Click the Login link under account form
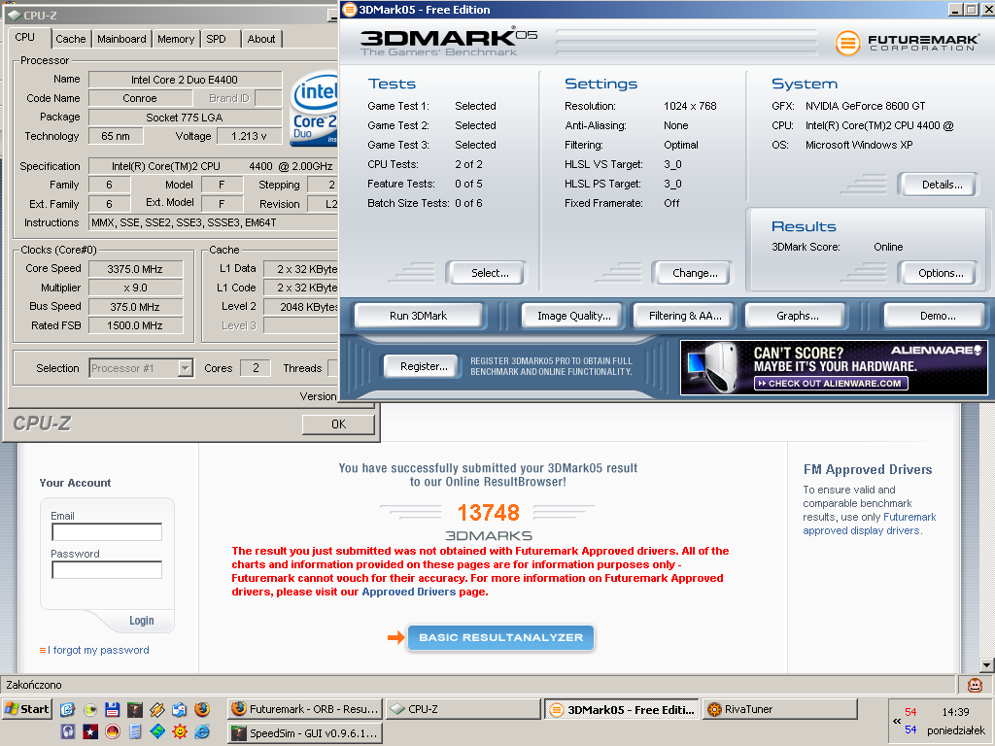 [142, 621]
